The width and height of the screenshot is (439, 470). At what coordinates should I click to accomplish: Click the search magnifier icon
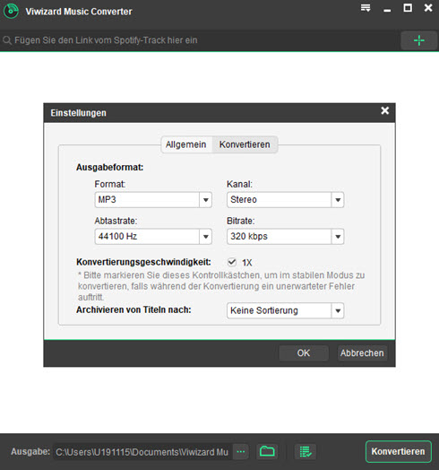coord(7,40)
